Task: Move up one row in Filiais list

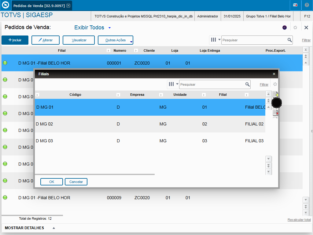Action: (x=268, y=107)
